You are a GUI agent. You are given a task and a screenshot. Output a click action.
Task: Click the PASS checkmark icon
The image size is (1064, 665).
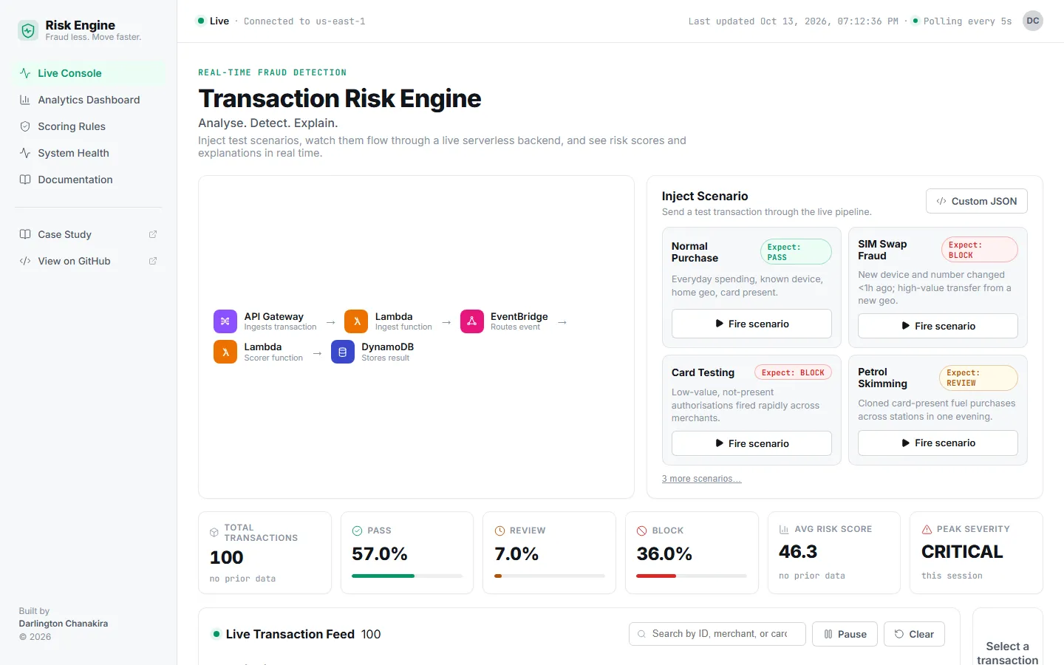click(357, 531)
